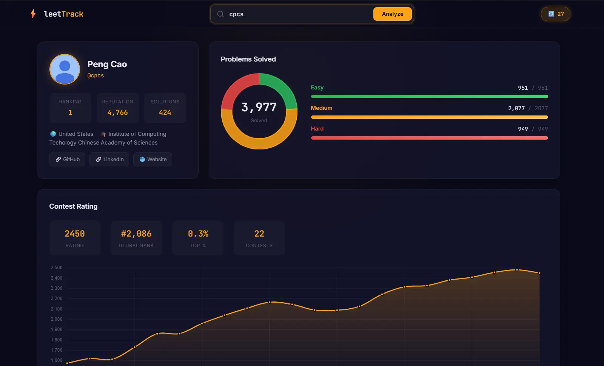604x366 pixels.
Task: Open the Website link
Action: click(153, 159)
